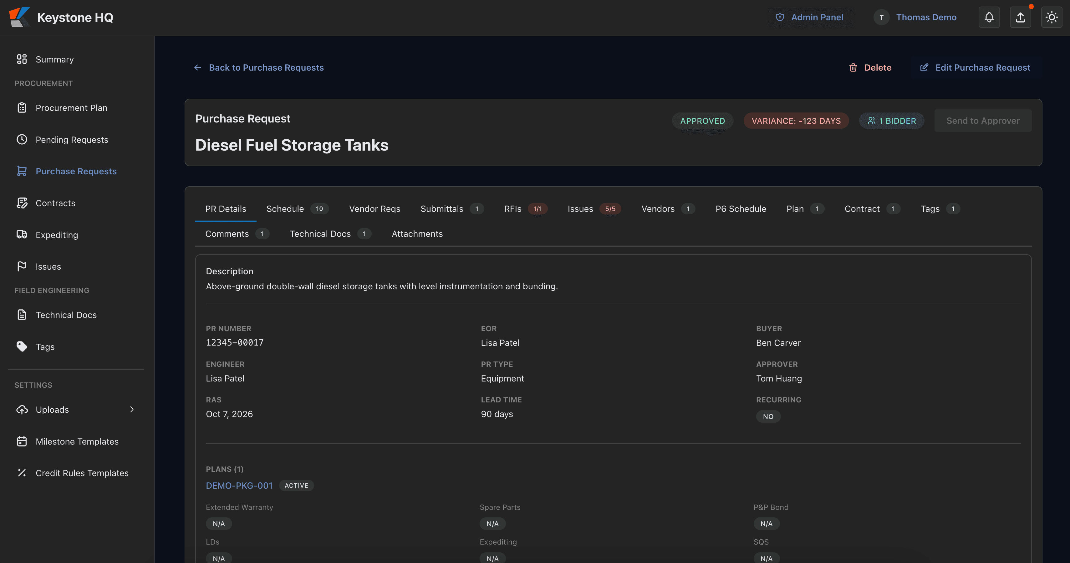The width and height of the screenshot is (1070, 563).
Task: Open the Plan tab
Action: (x=805, y=209)
